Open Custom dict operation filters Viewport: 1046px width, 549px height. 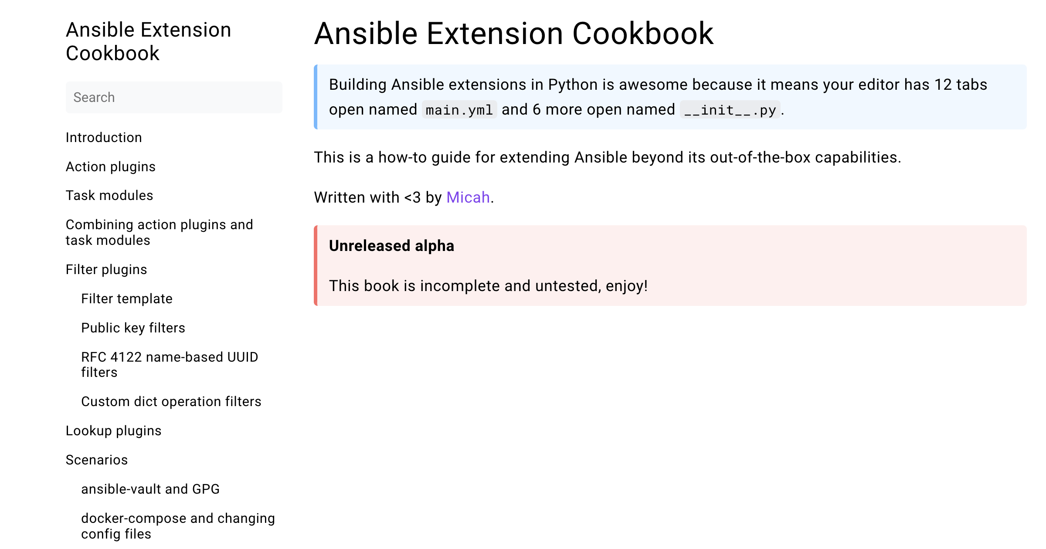point(171,401)
